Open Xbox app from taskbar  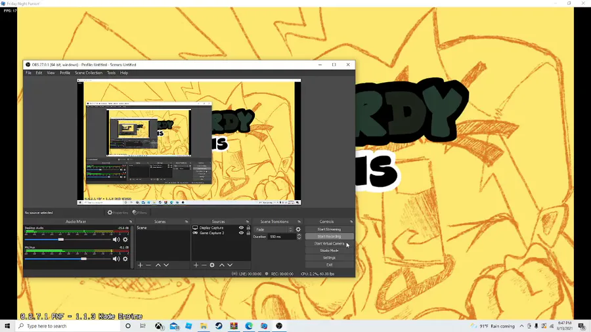159,326
